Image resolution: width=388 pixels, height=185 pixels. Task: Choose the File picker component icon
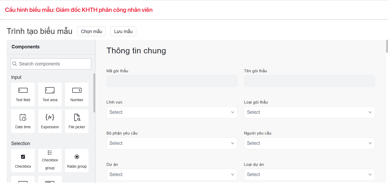77,117
